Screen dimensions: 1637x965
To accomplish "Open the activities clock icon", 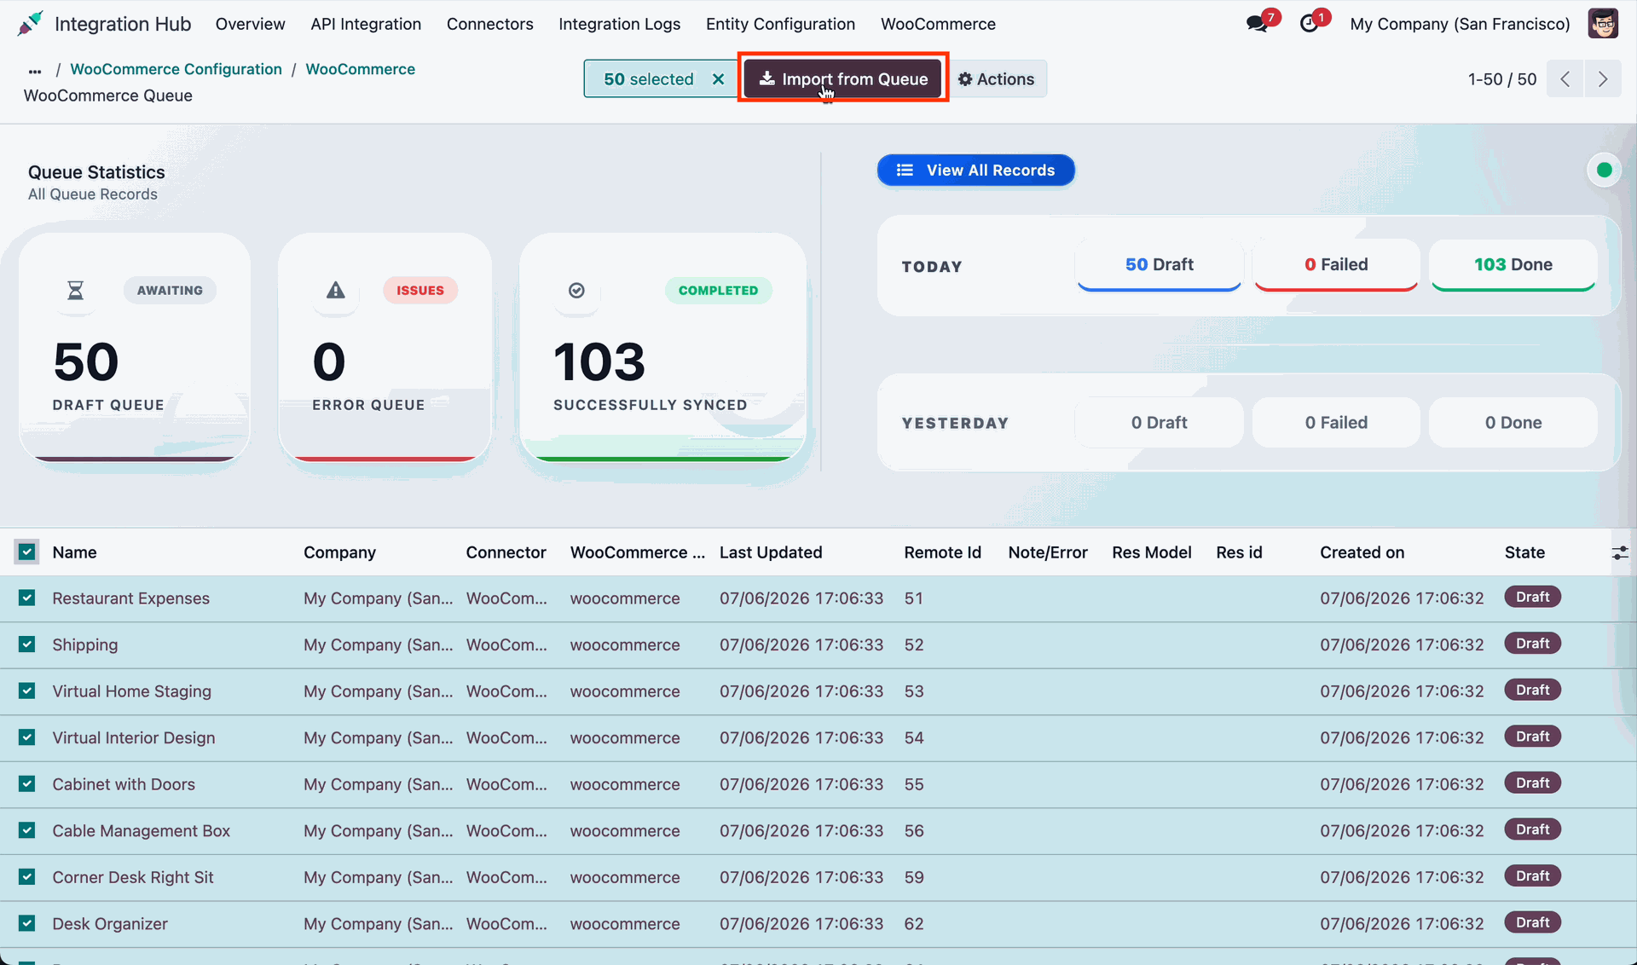I will (x=1309, y=24).
